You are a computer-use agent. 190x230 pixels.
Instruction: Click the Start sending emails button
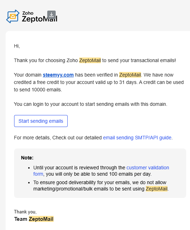(x=41, y=121)
